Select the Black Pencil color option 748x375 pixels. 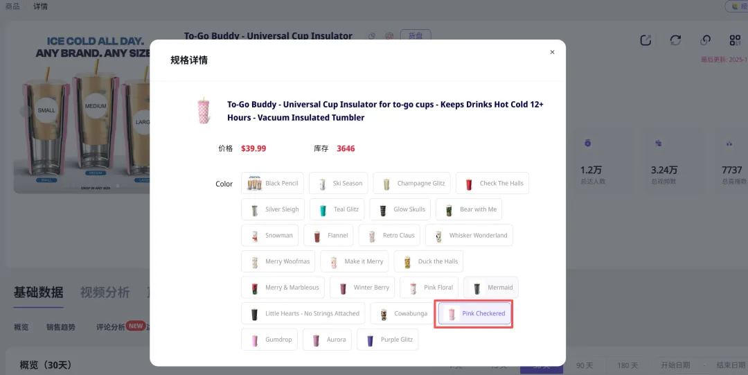pos(273,184)
